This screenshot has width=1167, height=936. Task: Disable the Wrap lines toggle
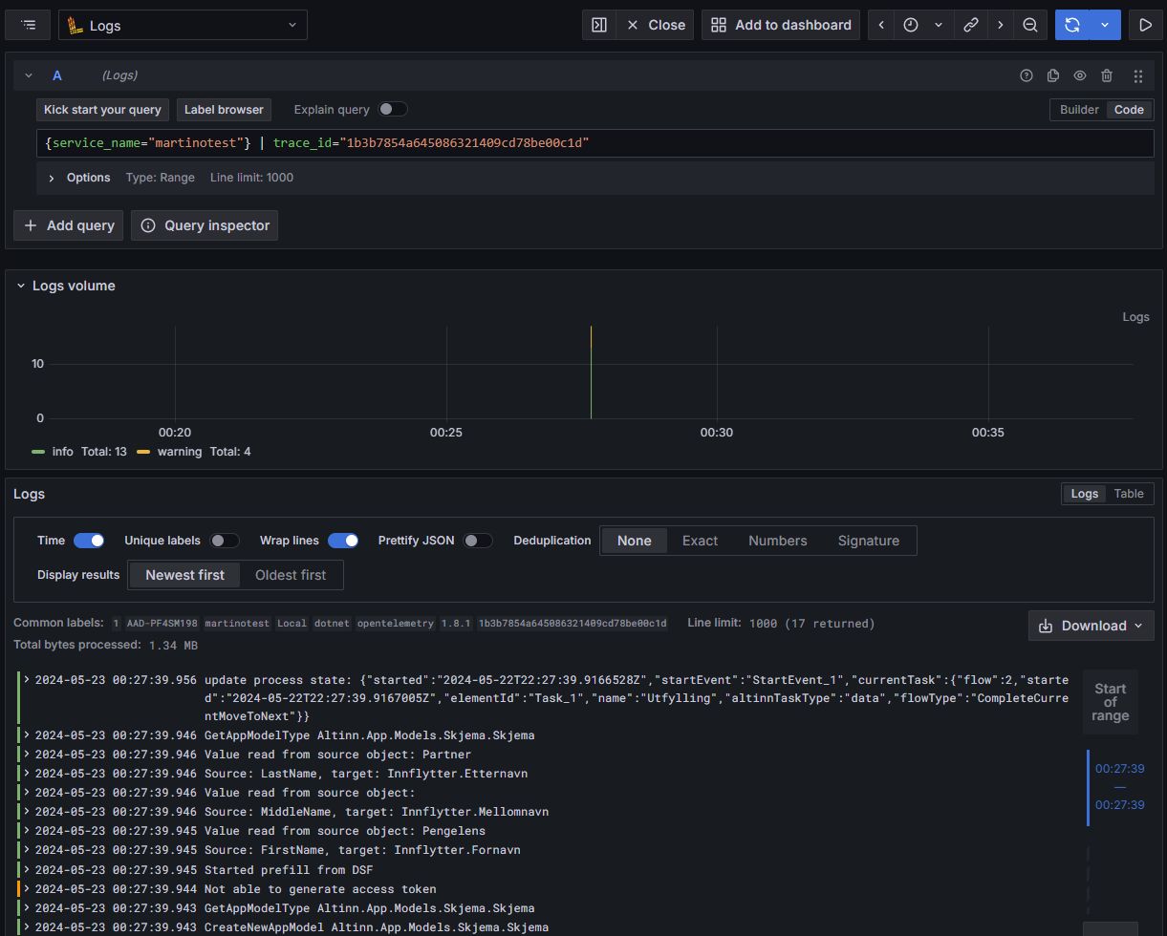pos(343,541)
